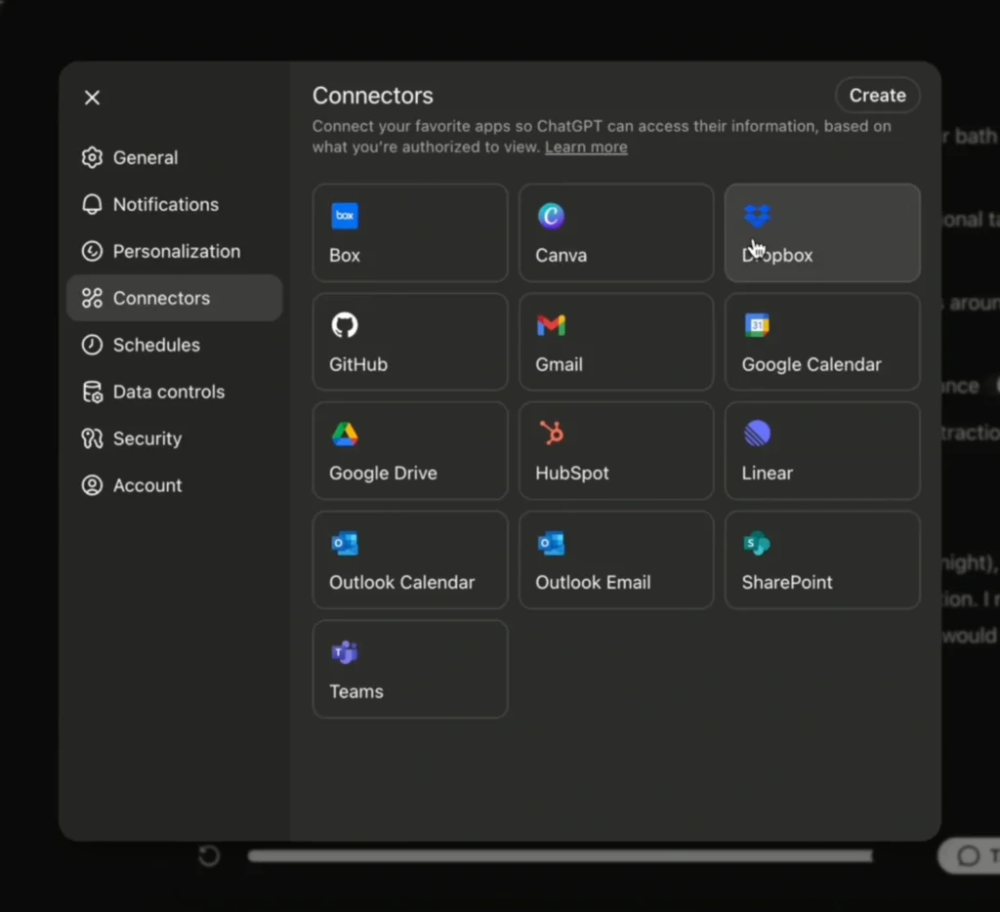1000x912 pixels.
Task: Switch to Data controls settings
Action: [174, 392]
